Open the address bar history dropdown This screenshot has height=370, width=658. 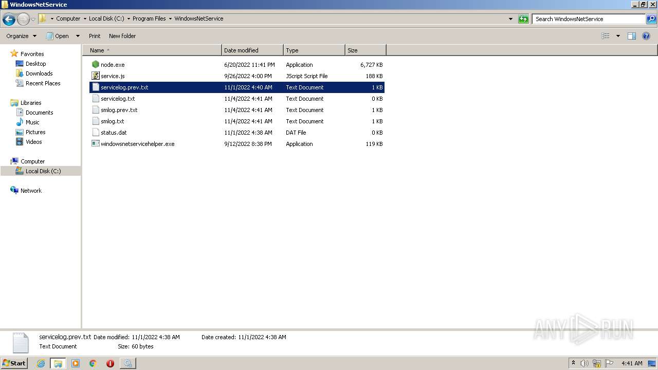pos(510,19)
